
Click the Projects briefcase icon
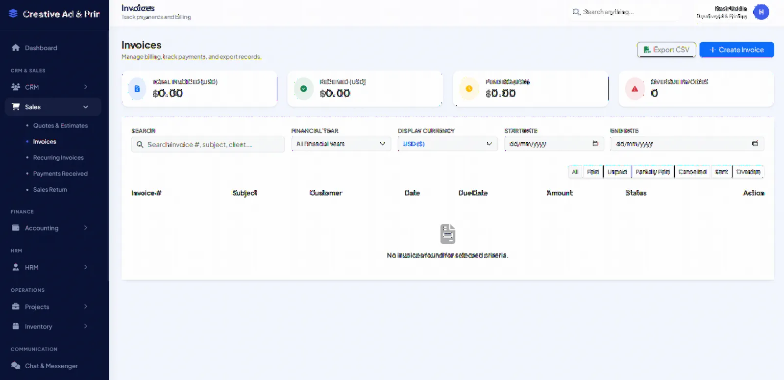coord(16,306)
